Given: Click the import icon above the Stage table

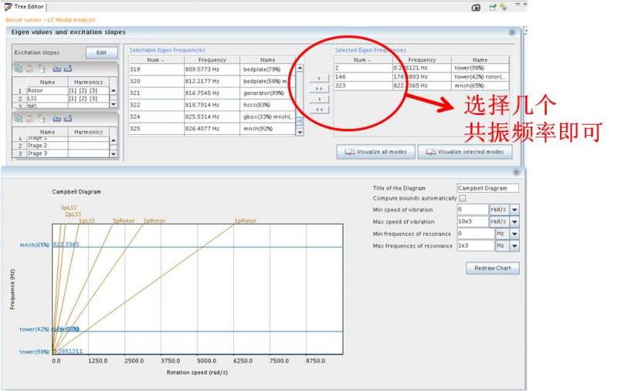Looking at the screenshot, I should click(x=56, y=118).
